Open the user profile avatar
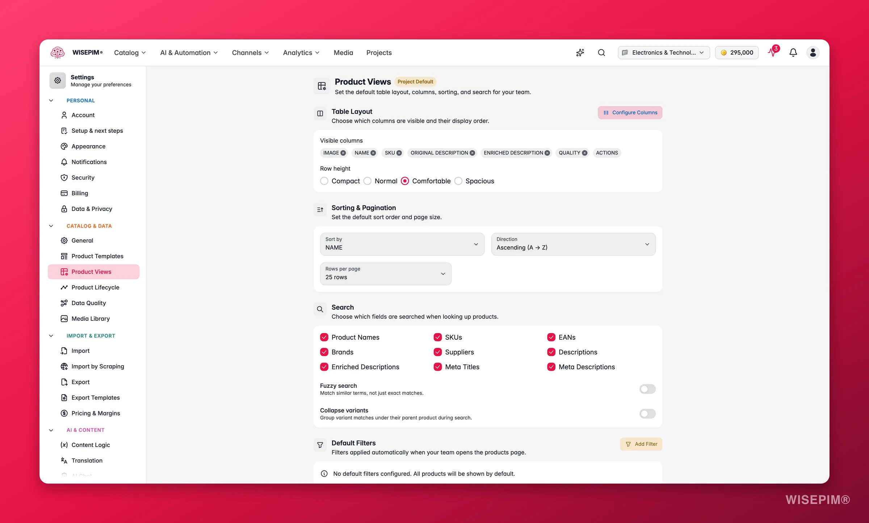 813,52
